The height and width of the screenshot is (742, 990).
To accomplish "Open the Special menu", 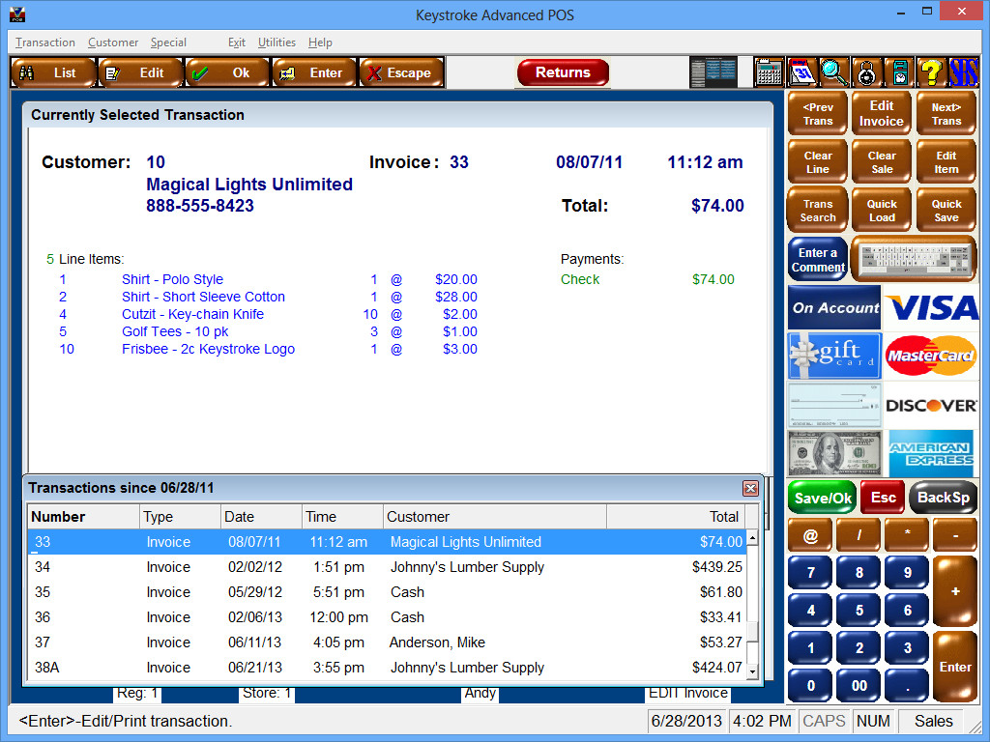I will (x=168, y=43).
